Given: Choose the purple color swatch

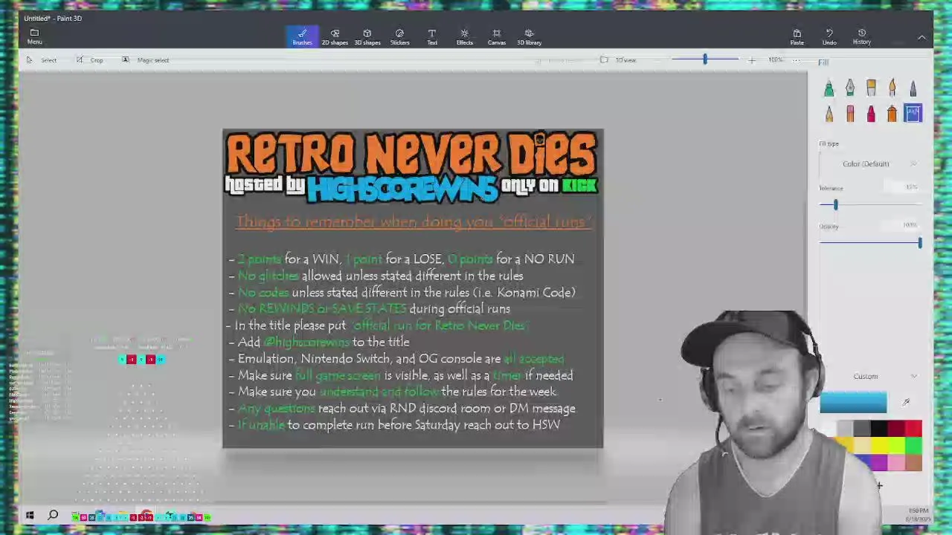Looking at the screenshot, I should 879,462.
